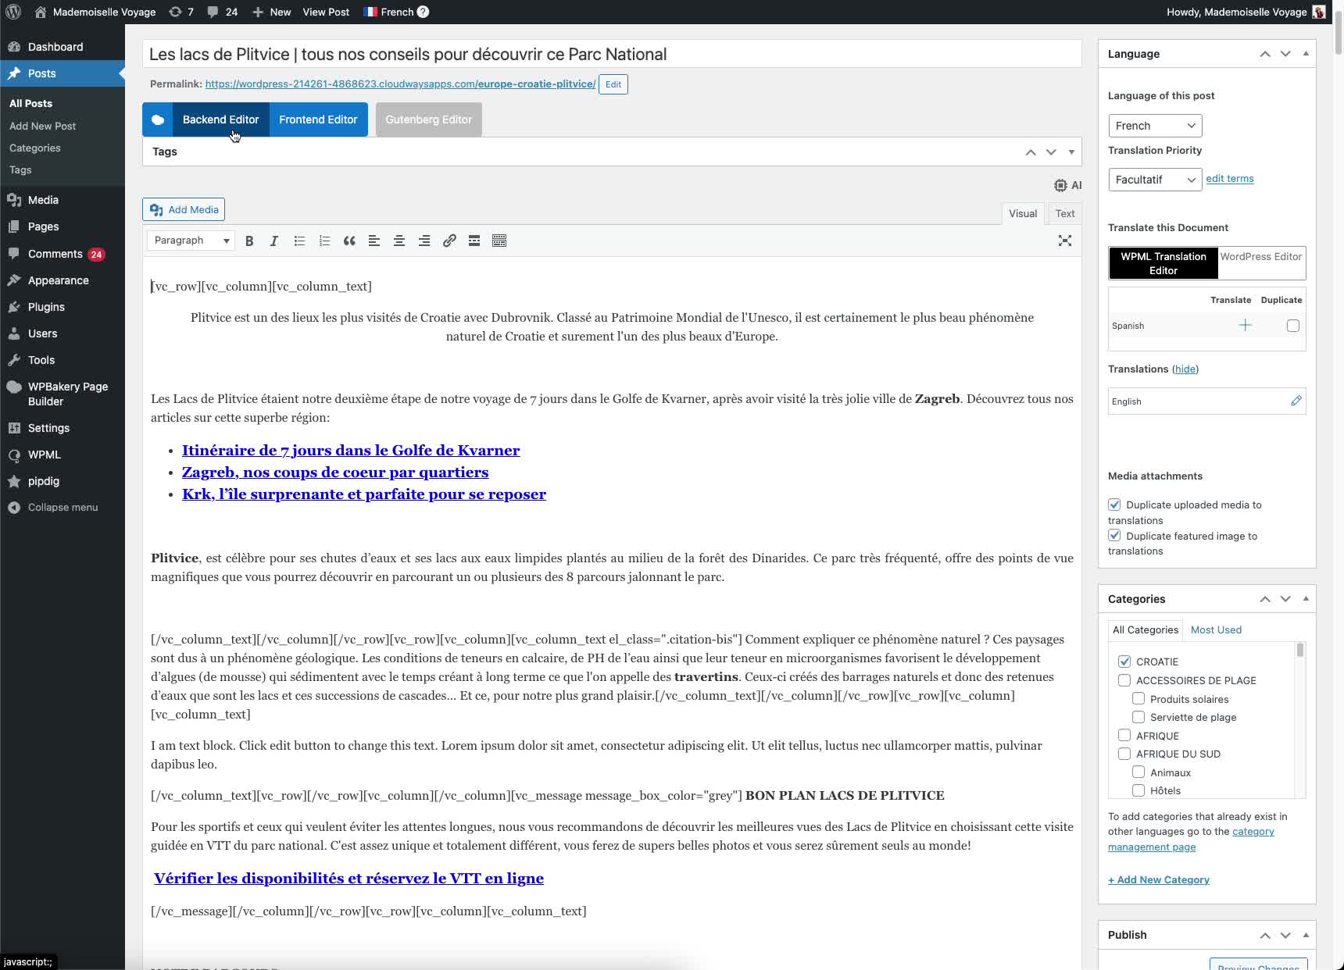Check the Produits solaires category
This screenshot has height=970, width=1344.
1138,699
